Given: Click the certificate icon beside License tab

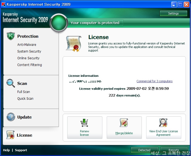Looking at the screenshot, I should pos(10,135).
